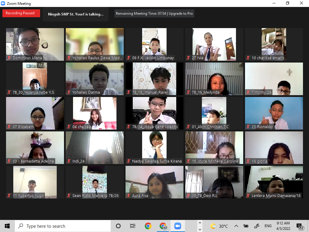
Task: Click muted mic icon of 15 Joyce Michelle Caroline
Action: click(x=188, y=161)
